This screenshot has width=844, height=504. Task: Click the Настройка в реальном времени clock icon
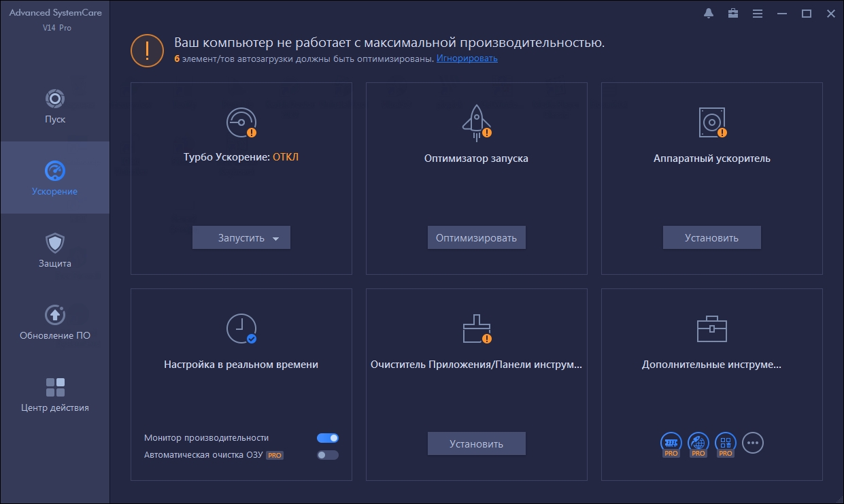(x=241, y=329)
